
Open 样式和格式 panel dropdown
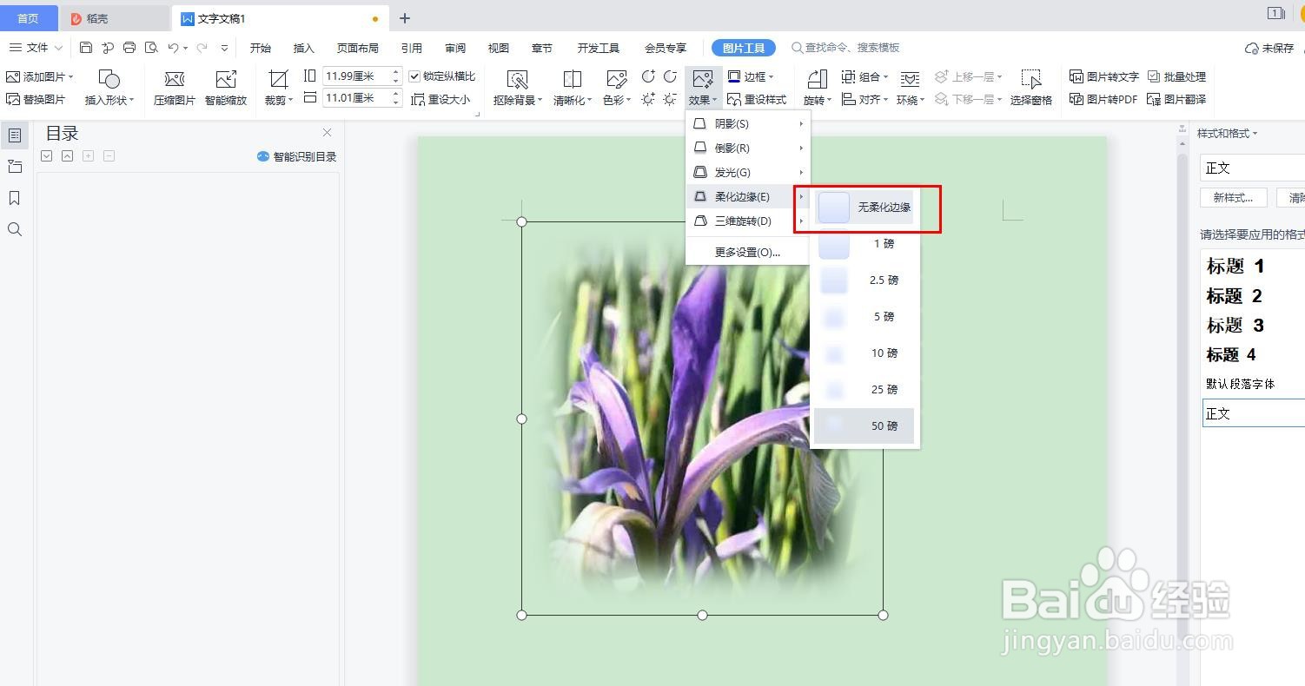(1228, 133)
